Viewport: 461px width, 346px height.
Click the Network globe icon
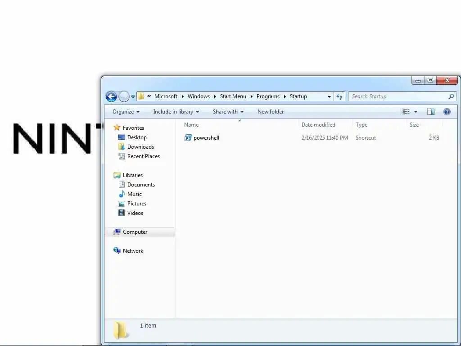click(x=117, y=250)
